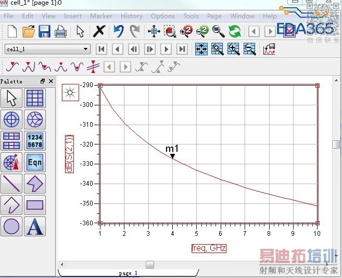Move marker left with arrow button

[x=109, y=67]
